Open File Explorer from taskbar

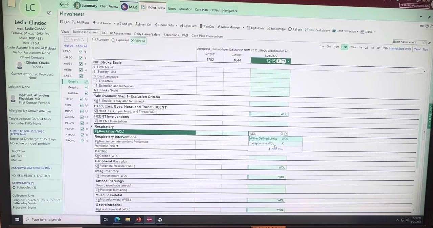pyautogui.click(x=128, y=220)
